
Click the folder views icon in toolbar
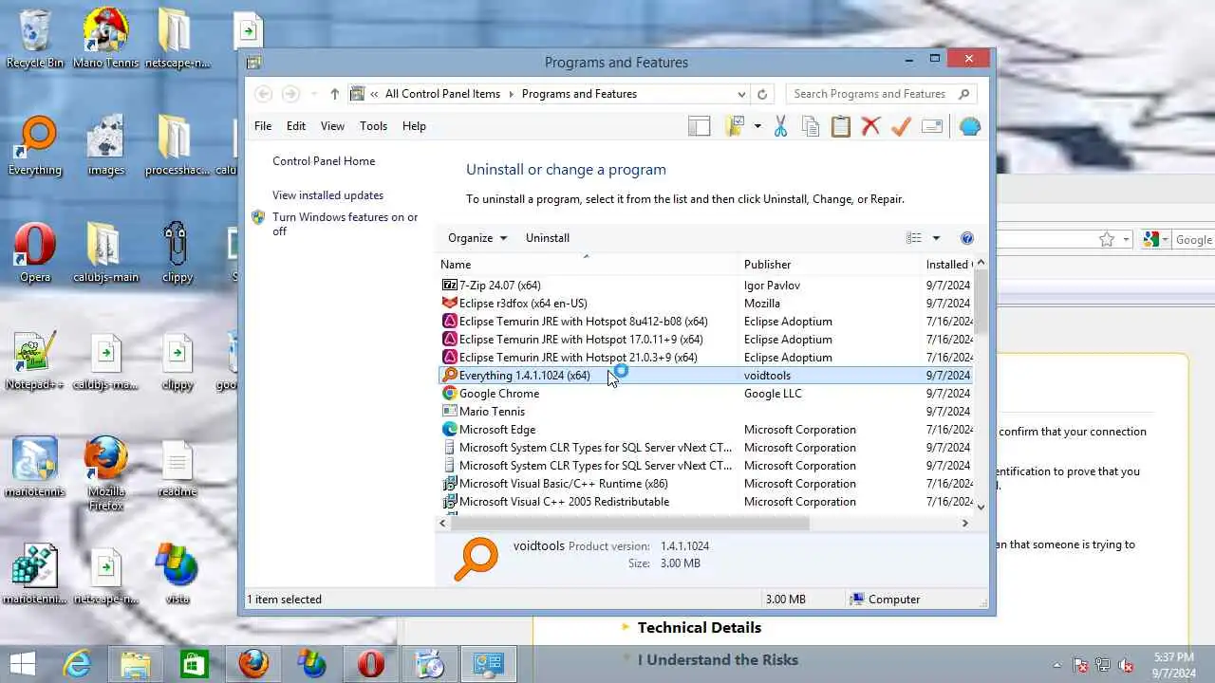coord(734,126)
